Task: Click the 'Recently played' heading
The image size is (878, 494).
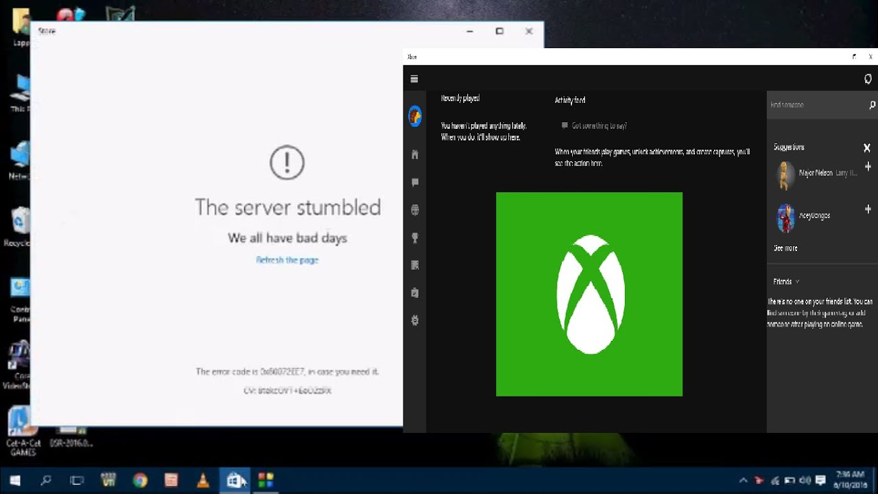Action: (x=460, y=99)
